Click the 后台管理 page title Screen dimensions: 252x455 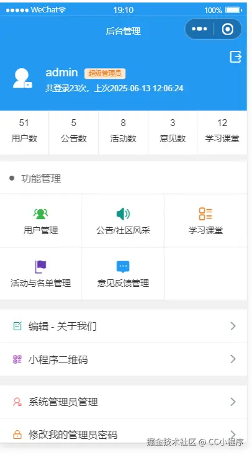123,31
